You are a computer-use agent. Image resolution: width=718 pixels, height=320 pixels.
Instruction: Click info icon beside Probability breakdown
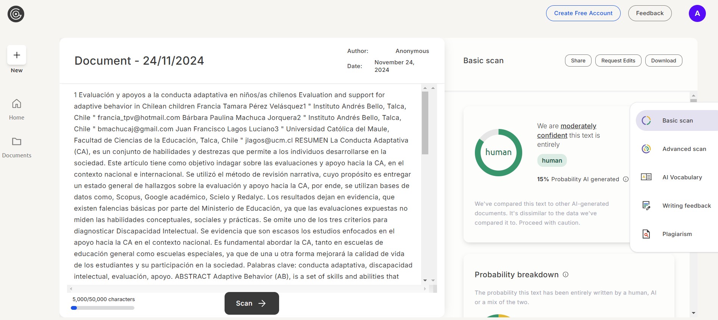point(565,275)
